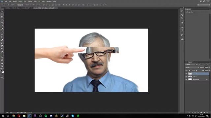Set the foreground color swatch
This screenshot has height=118, width=211.
tap(1, 71)
